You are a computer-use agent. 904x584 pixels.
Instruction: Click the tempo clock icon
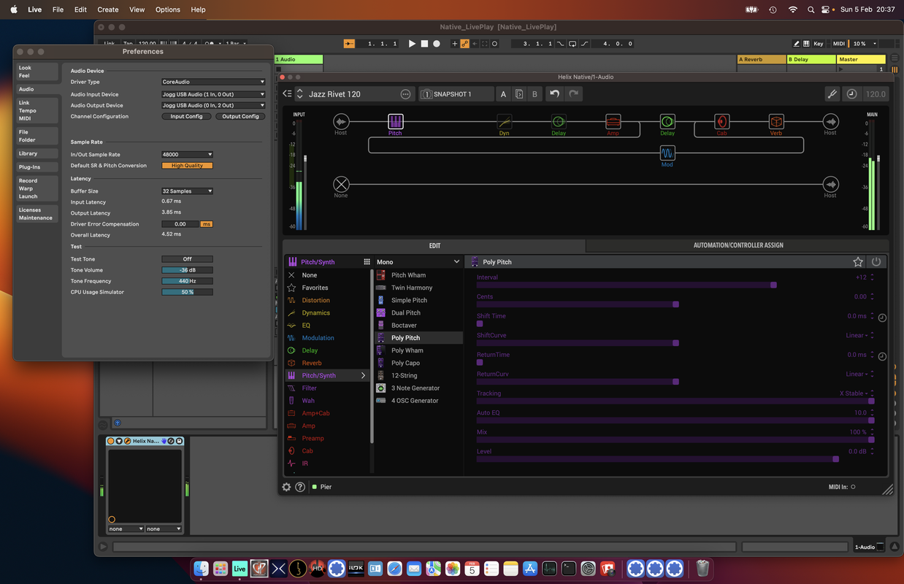[851, 94]
